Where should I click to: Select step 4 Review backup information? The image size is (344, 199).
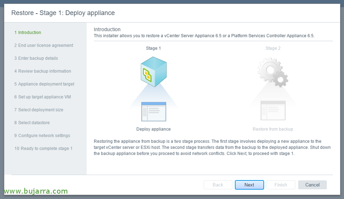(x=43, y=71)
